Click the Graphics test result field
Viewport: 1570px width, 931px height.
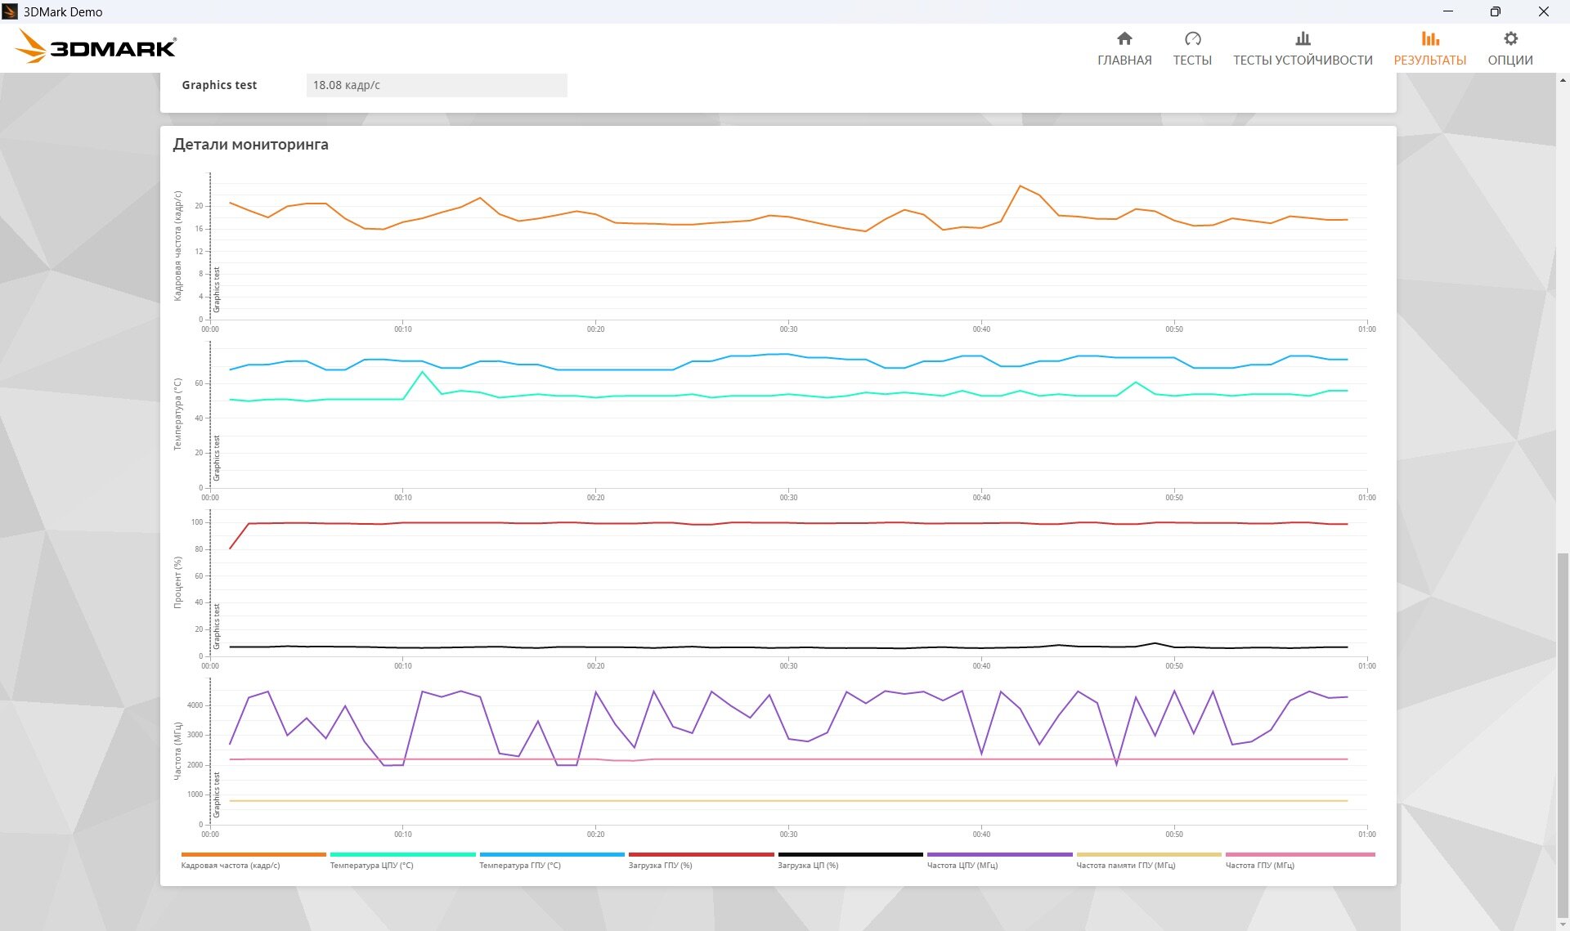pyautogui.click(x=437, y=85)
